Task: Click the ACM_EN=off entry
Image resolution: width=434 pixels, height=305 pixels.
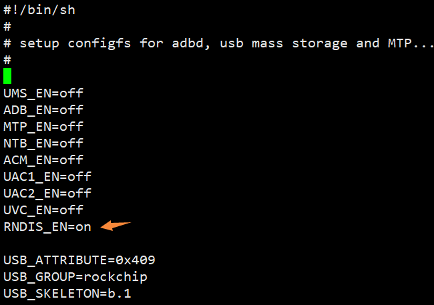Action: (43, 160)
